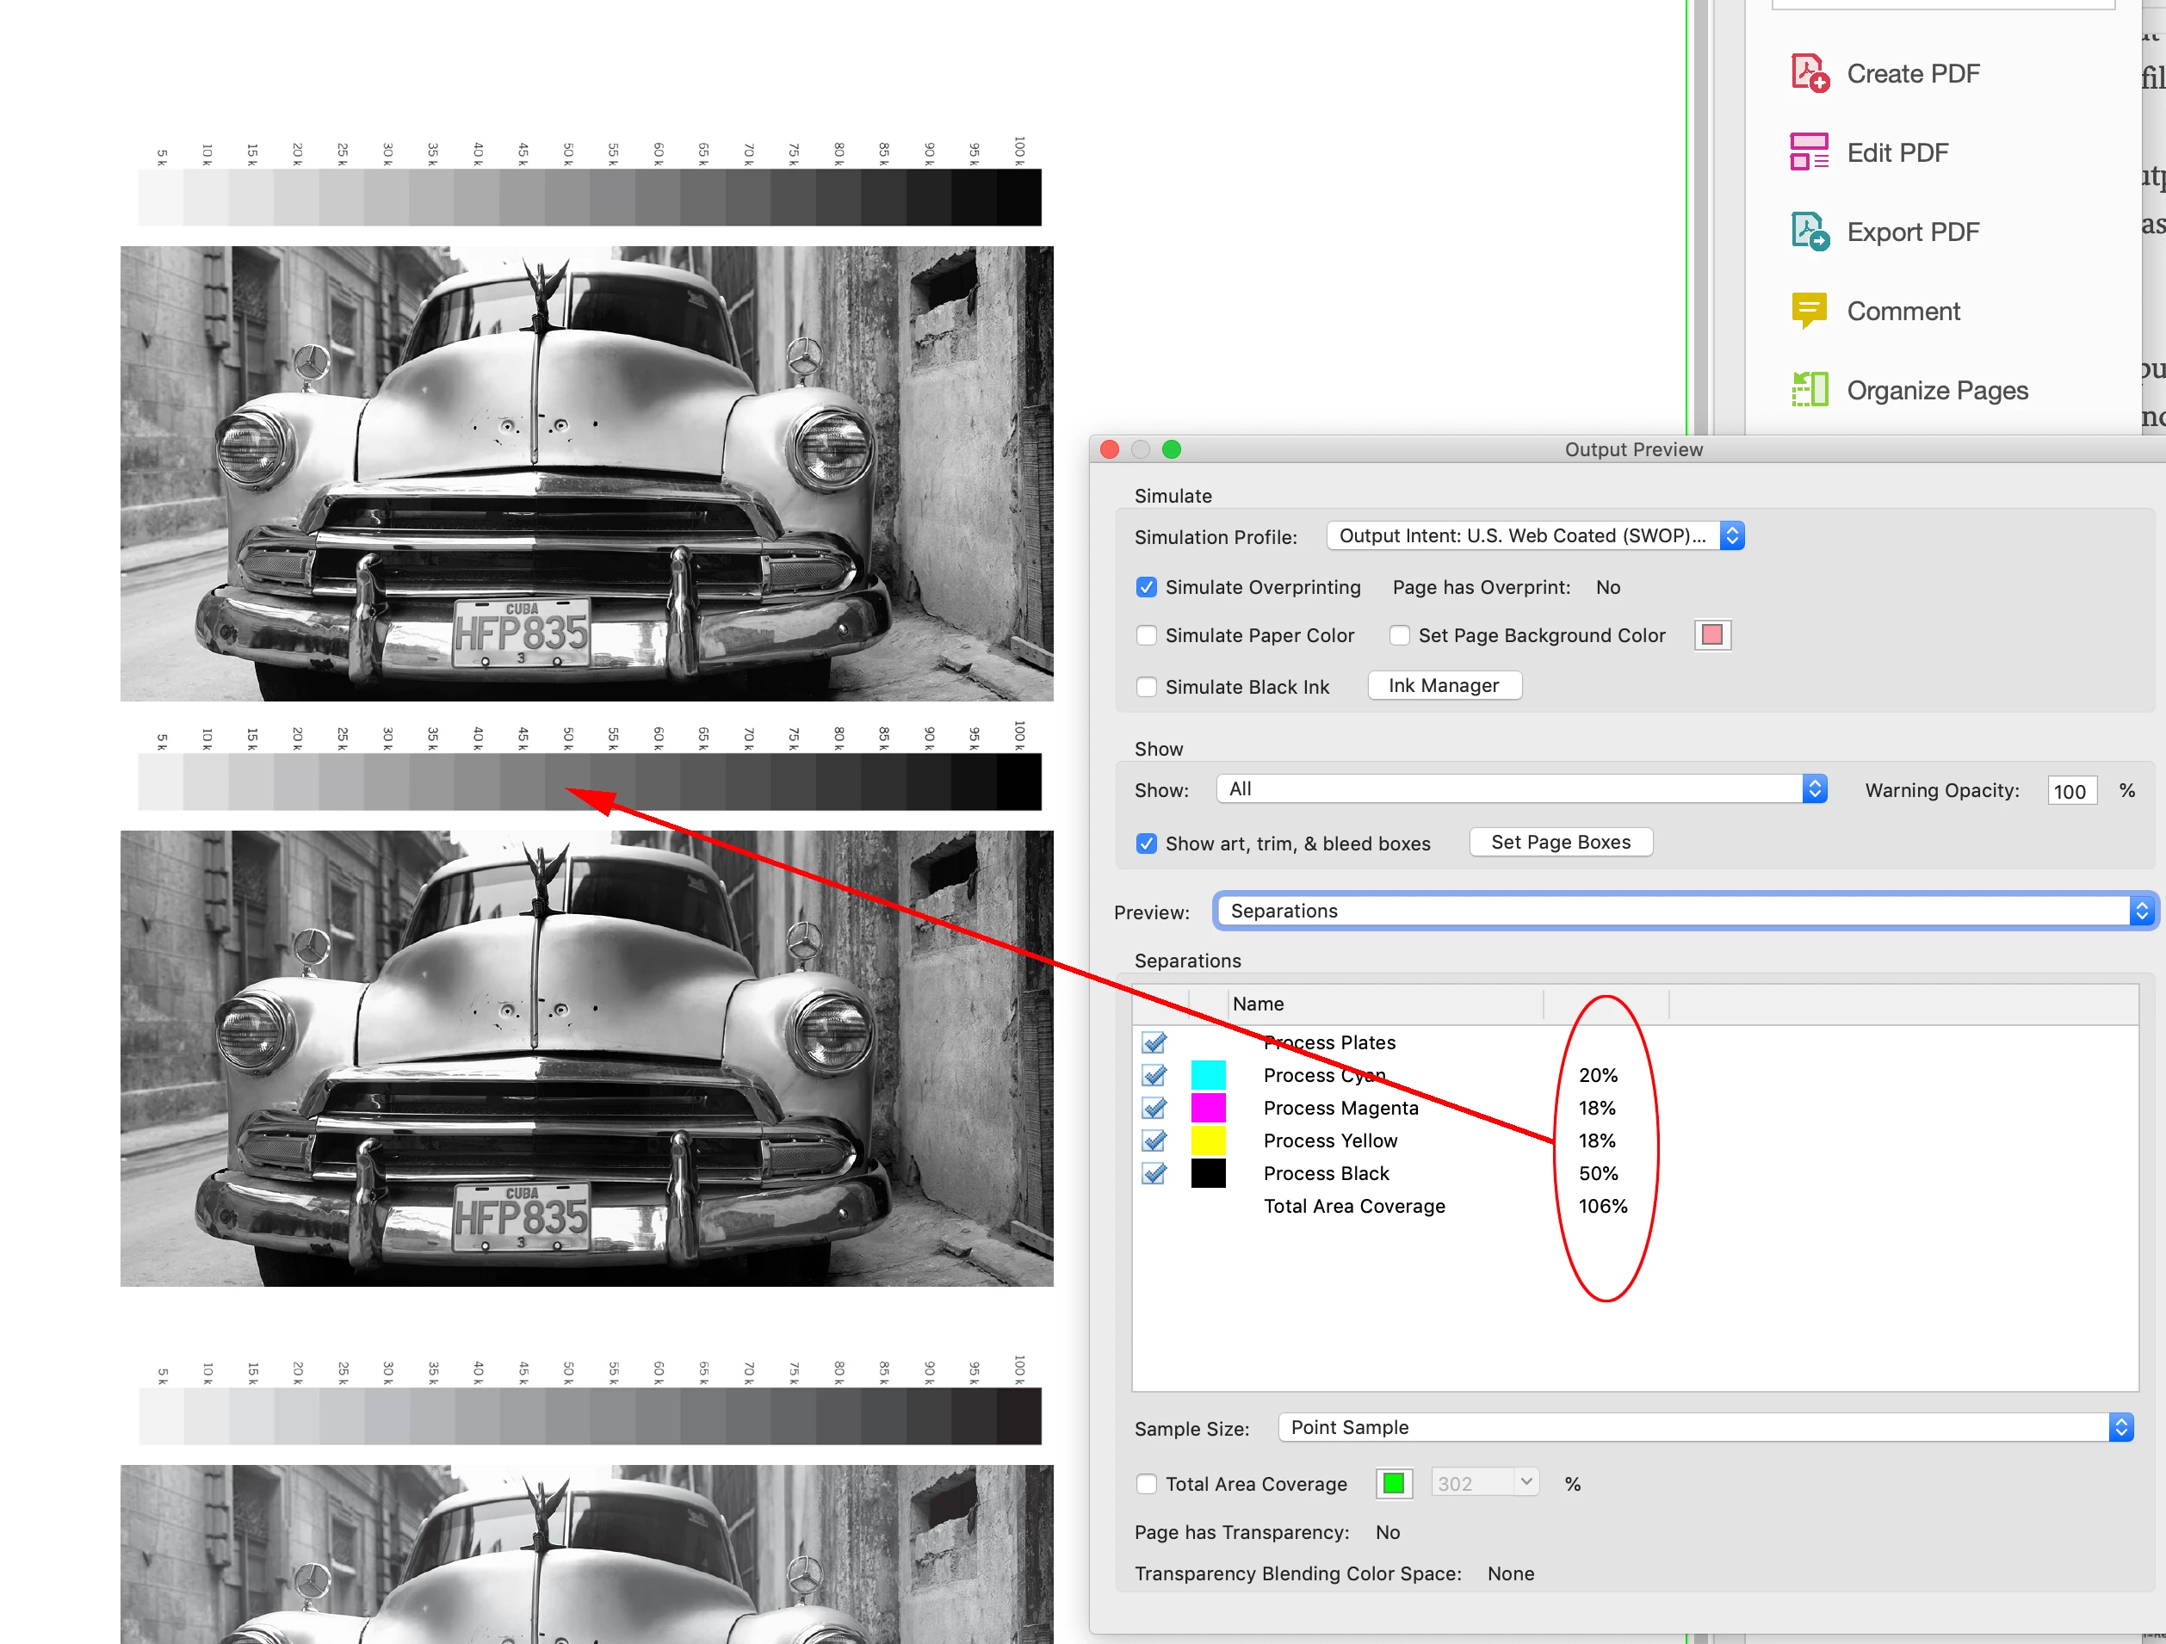Click the page background color swatch
Image resolution: width=2166 pixels, height=1644 pixels.
coord(1711,635)
